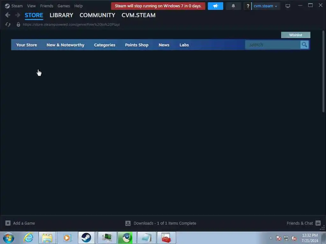Open the Friends menu
This screenshot has height=244, width=326.
pyautogui.click(x=47, y=6)
